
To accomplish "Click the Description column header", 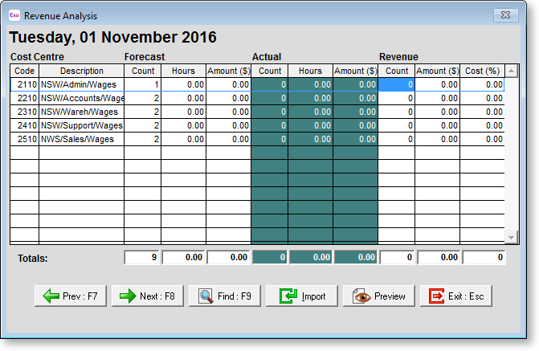I will click(x=81, y=71).
